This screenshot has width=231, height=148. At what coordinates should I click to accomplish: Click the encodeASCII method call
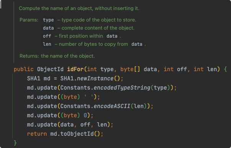(x=112, y=106)
